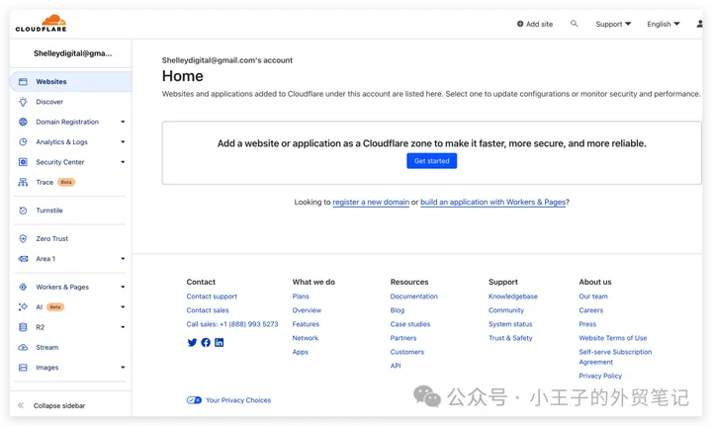Follow build an application with Workers & Pages link

[x=492, y=202]
